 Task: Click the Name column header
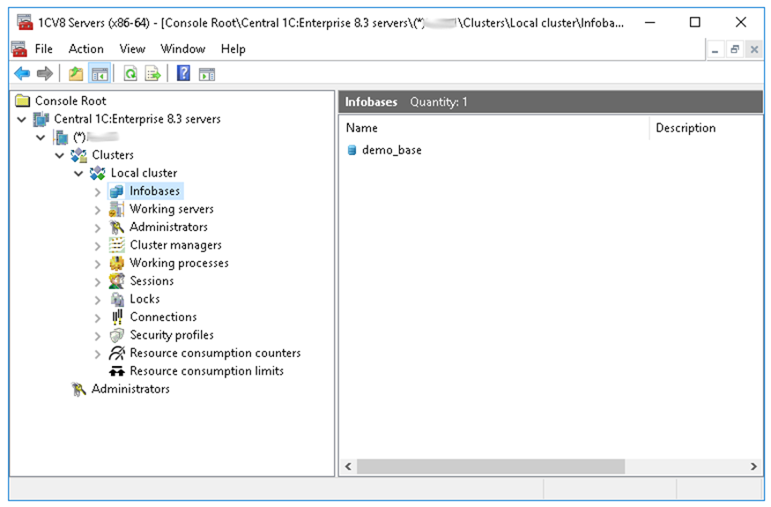(493, 128)
